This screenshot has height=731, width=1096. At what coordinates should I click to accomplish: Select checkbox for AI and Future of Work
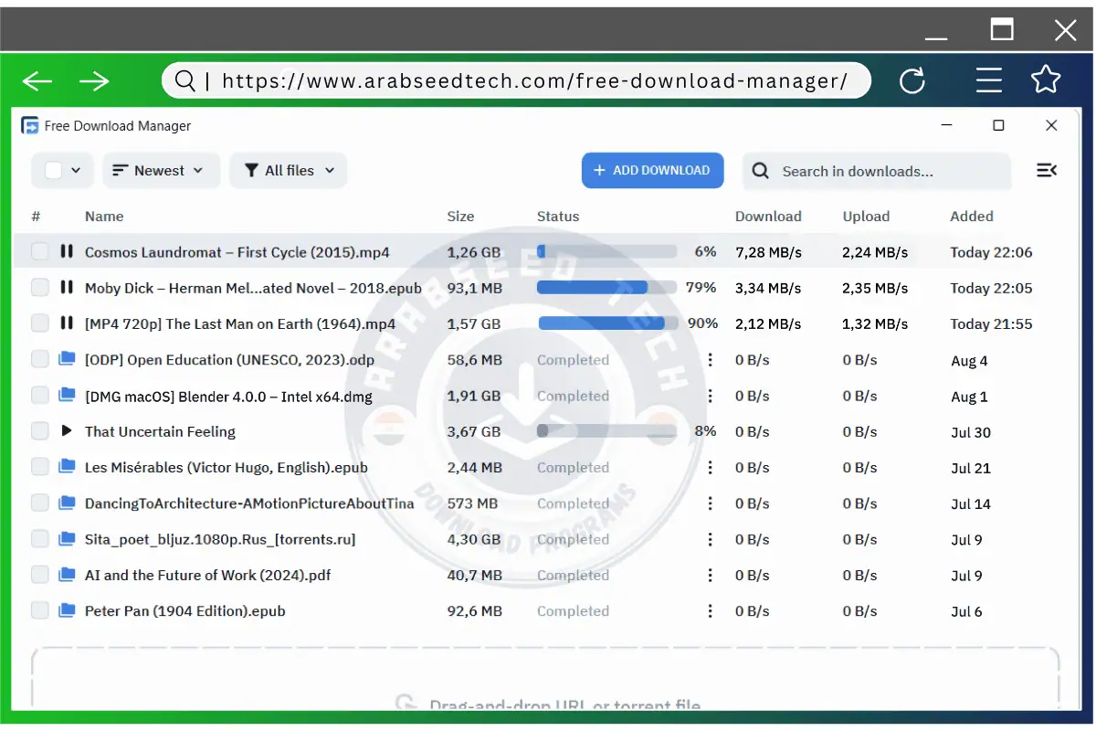click(40, 575)
